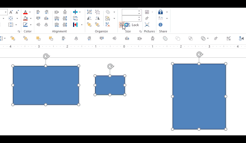
Task: Click the up arrow on top size spinner
Action: coord(139,11)
